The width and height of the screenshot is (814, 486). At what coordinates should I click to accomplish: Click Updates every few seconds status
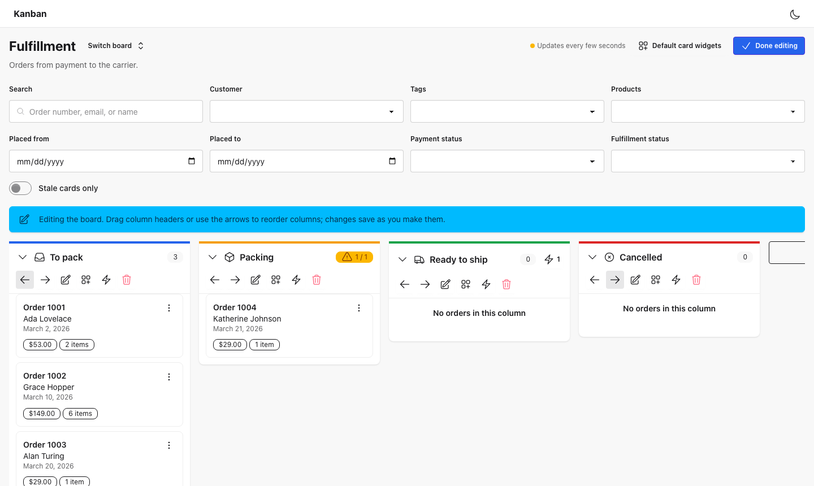pos(578,46)
